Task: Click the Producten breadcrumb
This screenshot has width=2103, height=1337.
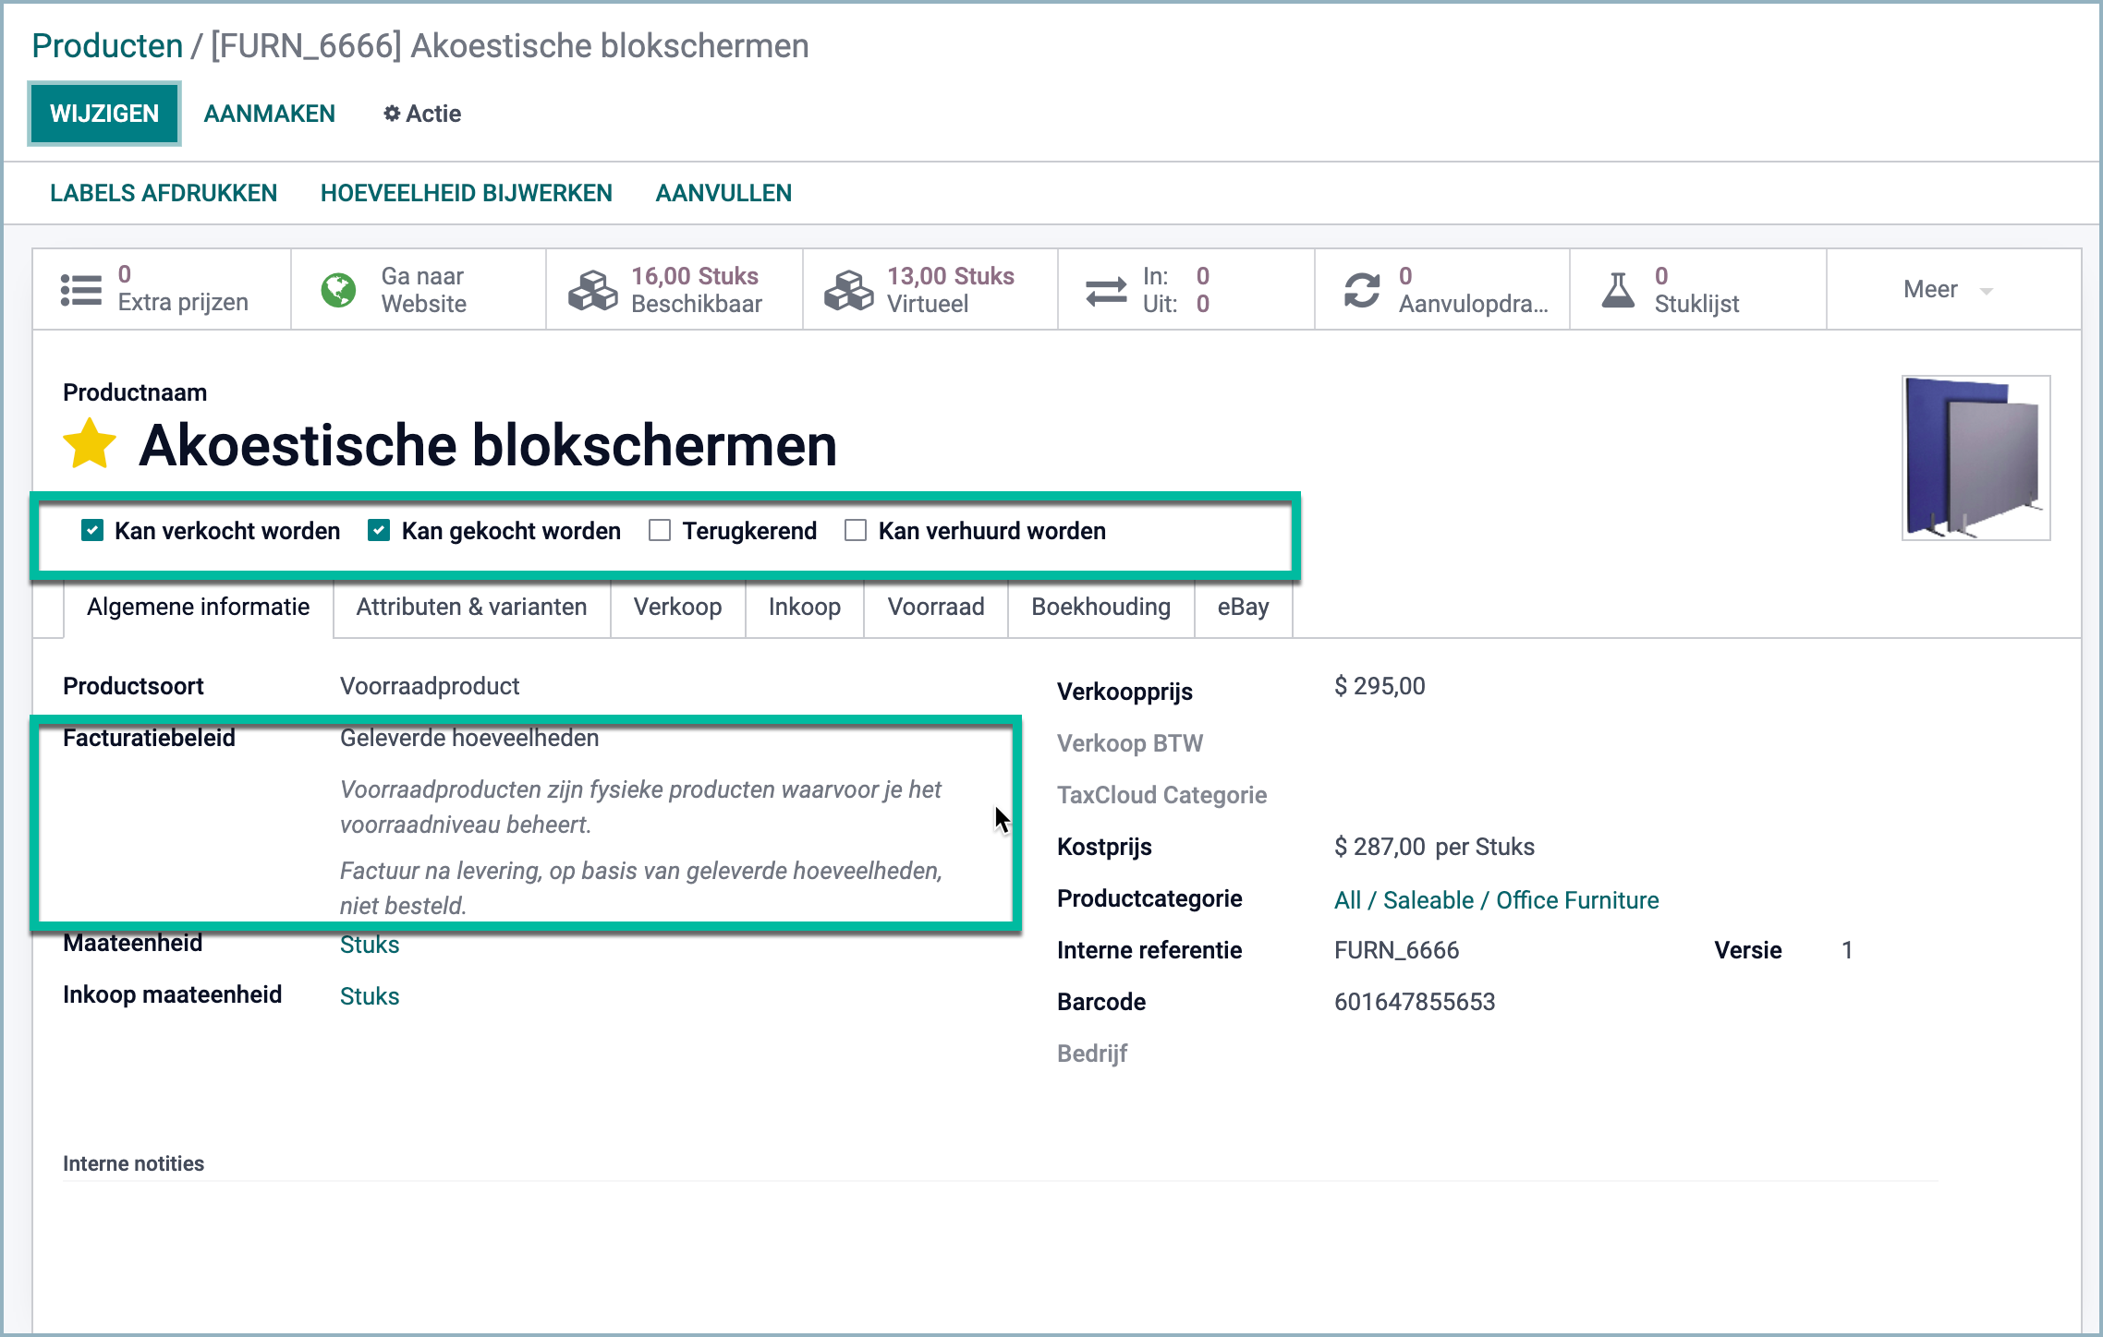Action: (106, 45)
